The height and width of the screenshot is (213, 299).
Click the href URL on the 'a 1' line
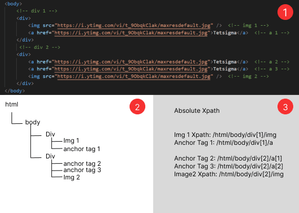(x=131, y=33)
